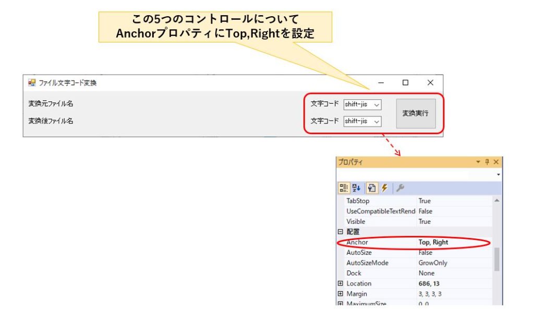Image resolution: width=534 pixels, height=324 pixels.
Task: Click the Location value '686, 13'
Action: (429, 283)
